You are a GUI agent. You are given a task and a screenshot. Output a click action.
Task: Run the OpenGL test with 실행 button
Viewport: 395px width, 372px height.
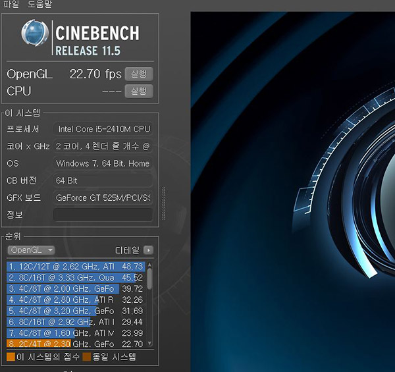139,74
